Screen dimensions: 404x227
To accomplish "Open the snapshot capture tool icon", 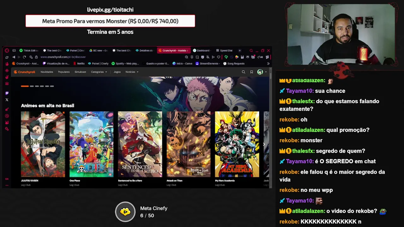I will 197,57.
